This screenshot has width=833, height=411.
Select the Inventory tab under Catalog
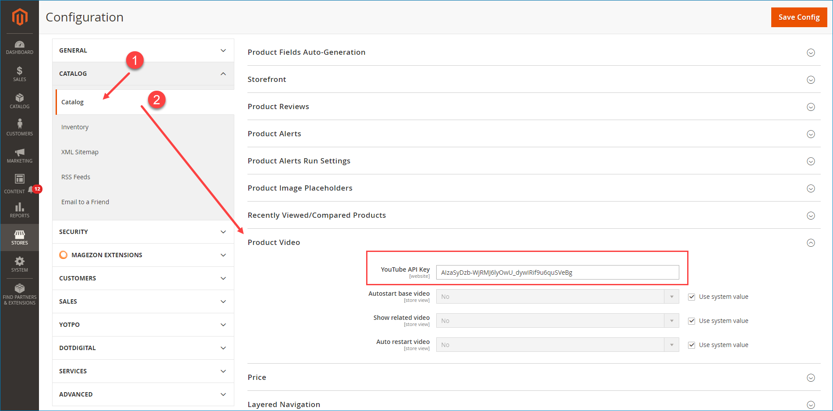coord(75,127)
